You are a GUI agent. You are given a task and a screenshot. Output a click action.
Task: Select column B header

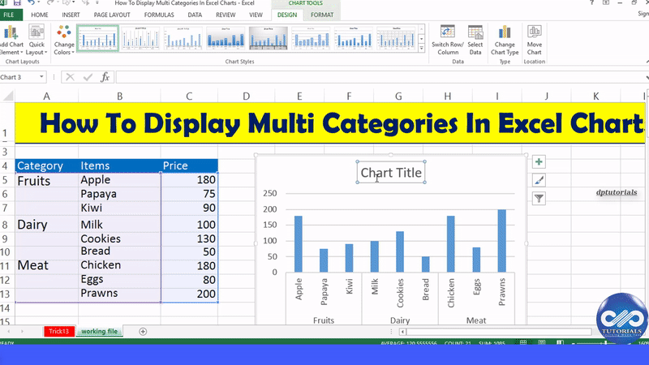coord(119,97)
